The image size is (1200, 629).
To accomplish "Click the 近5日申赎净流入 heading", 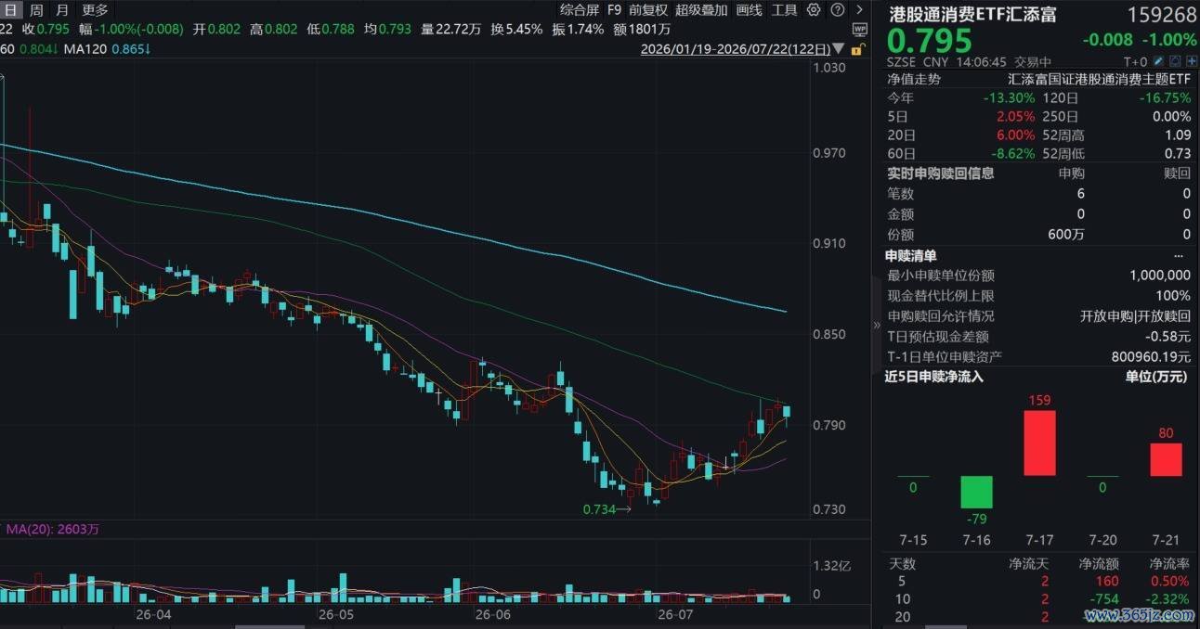I will tap(933, 377).
